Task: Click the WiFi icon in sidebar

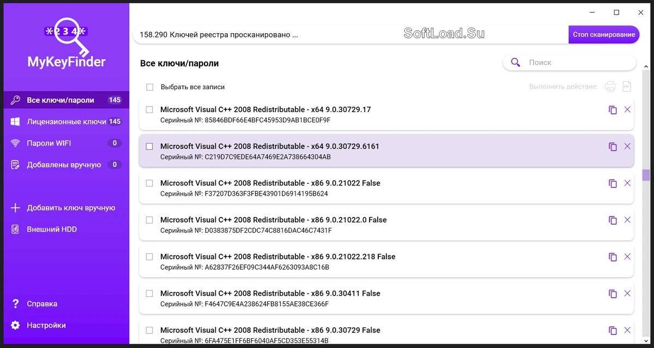Action: point(15,144)
